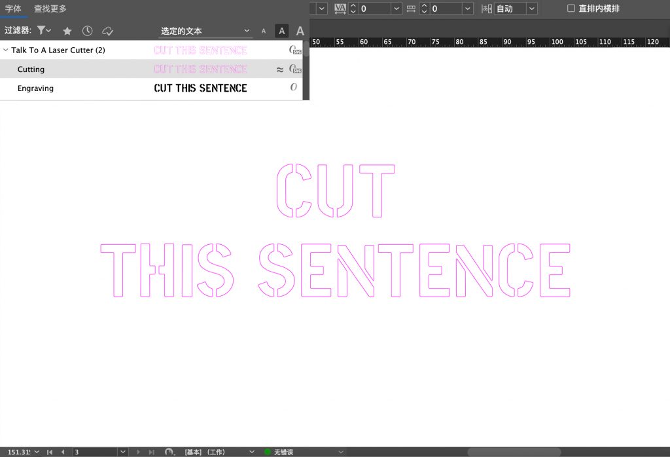
Task: Open the font filter funnel menu
Action: 44,30
